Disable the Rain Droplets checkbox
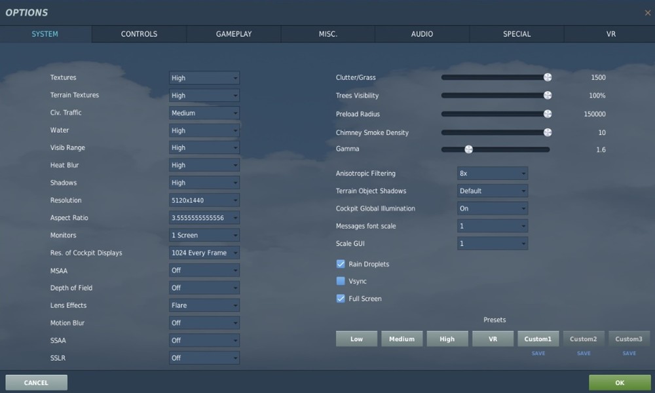This screenshot has width=655, height=393. (x=341, y=264)
